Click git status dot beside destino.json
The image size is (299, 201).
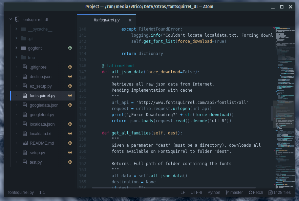(x=70, y=76)
